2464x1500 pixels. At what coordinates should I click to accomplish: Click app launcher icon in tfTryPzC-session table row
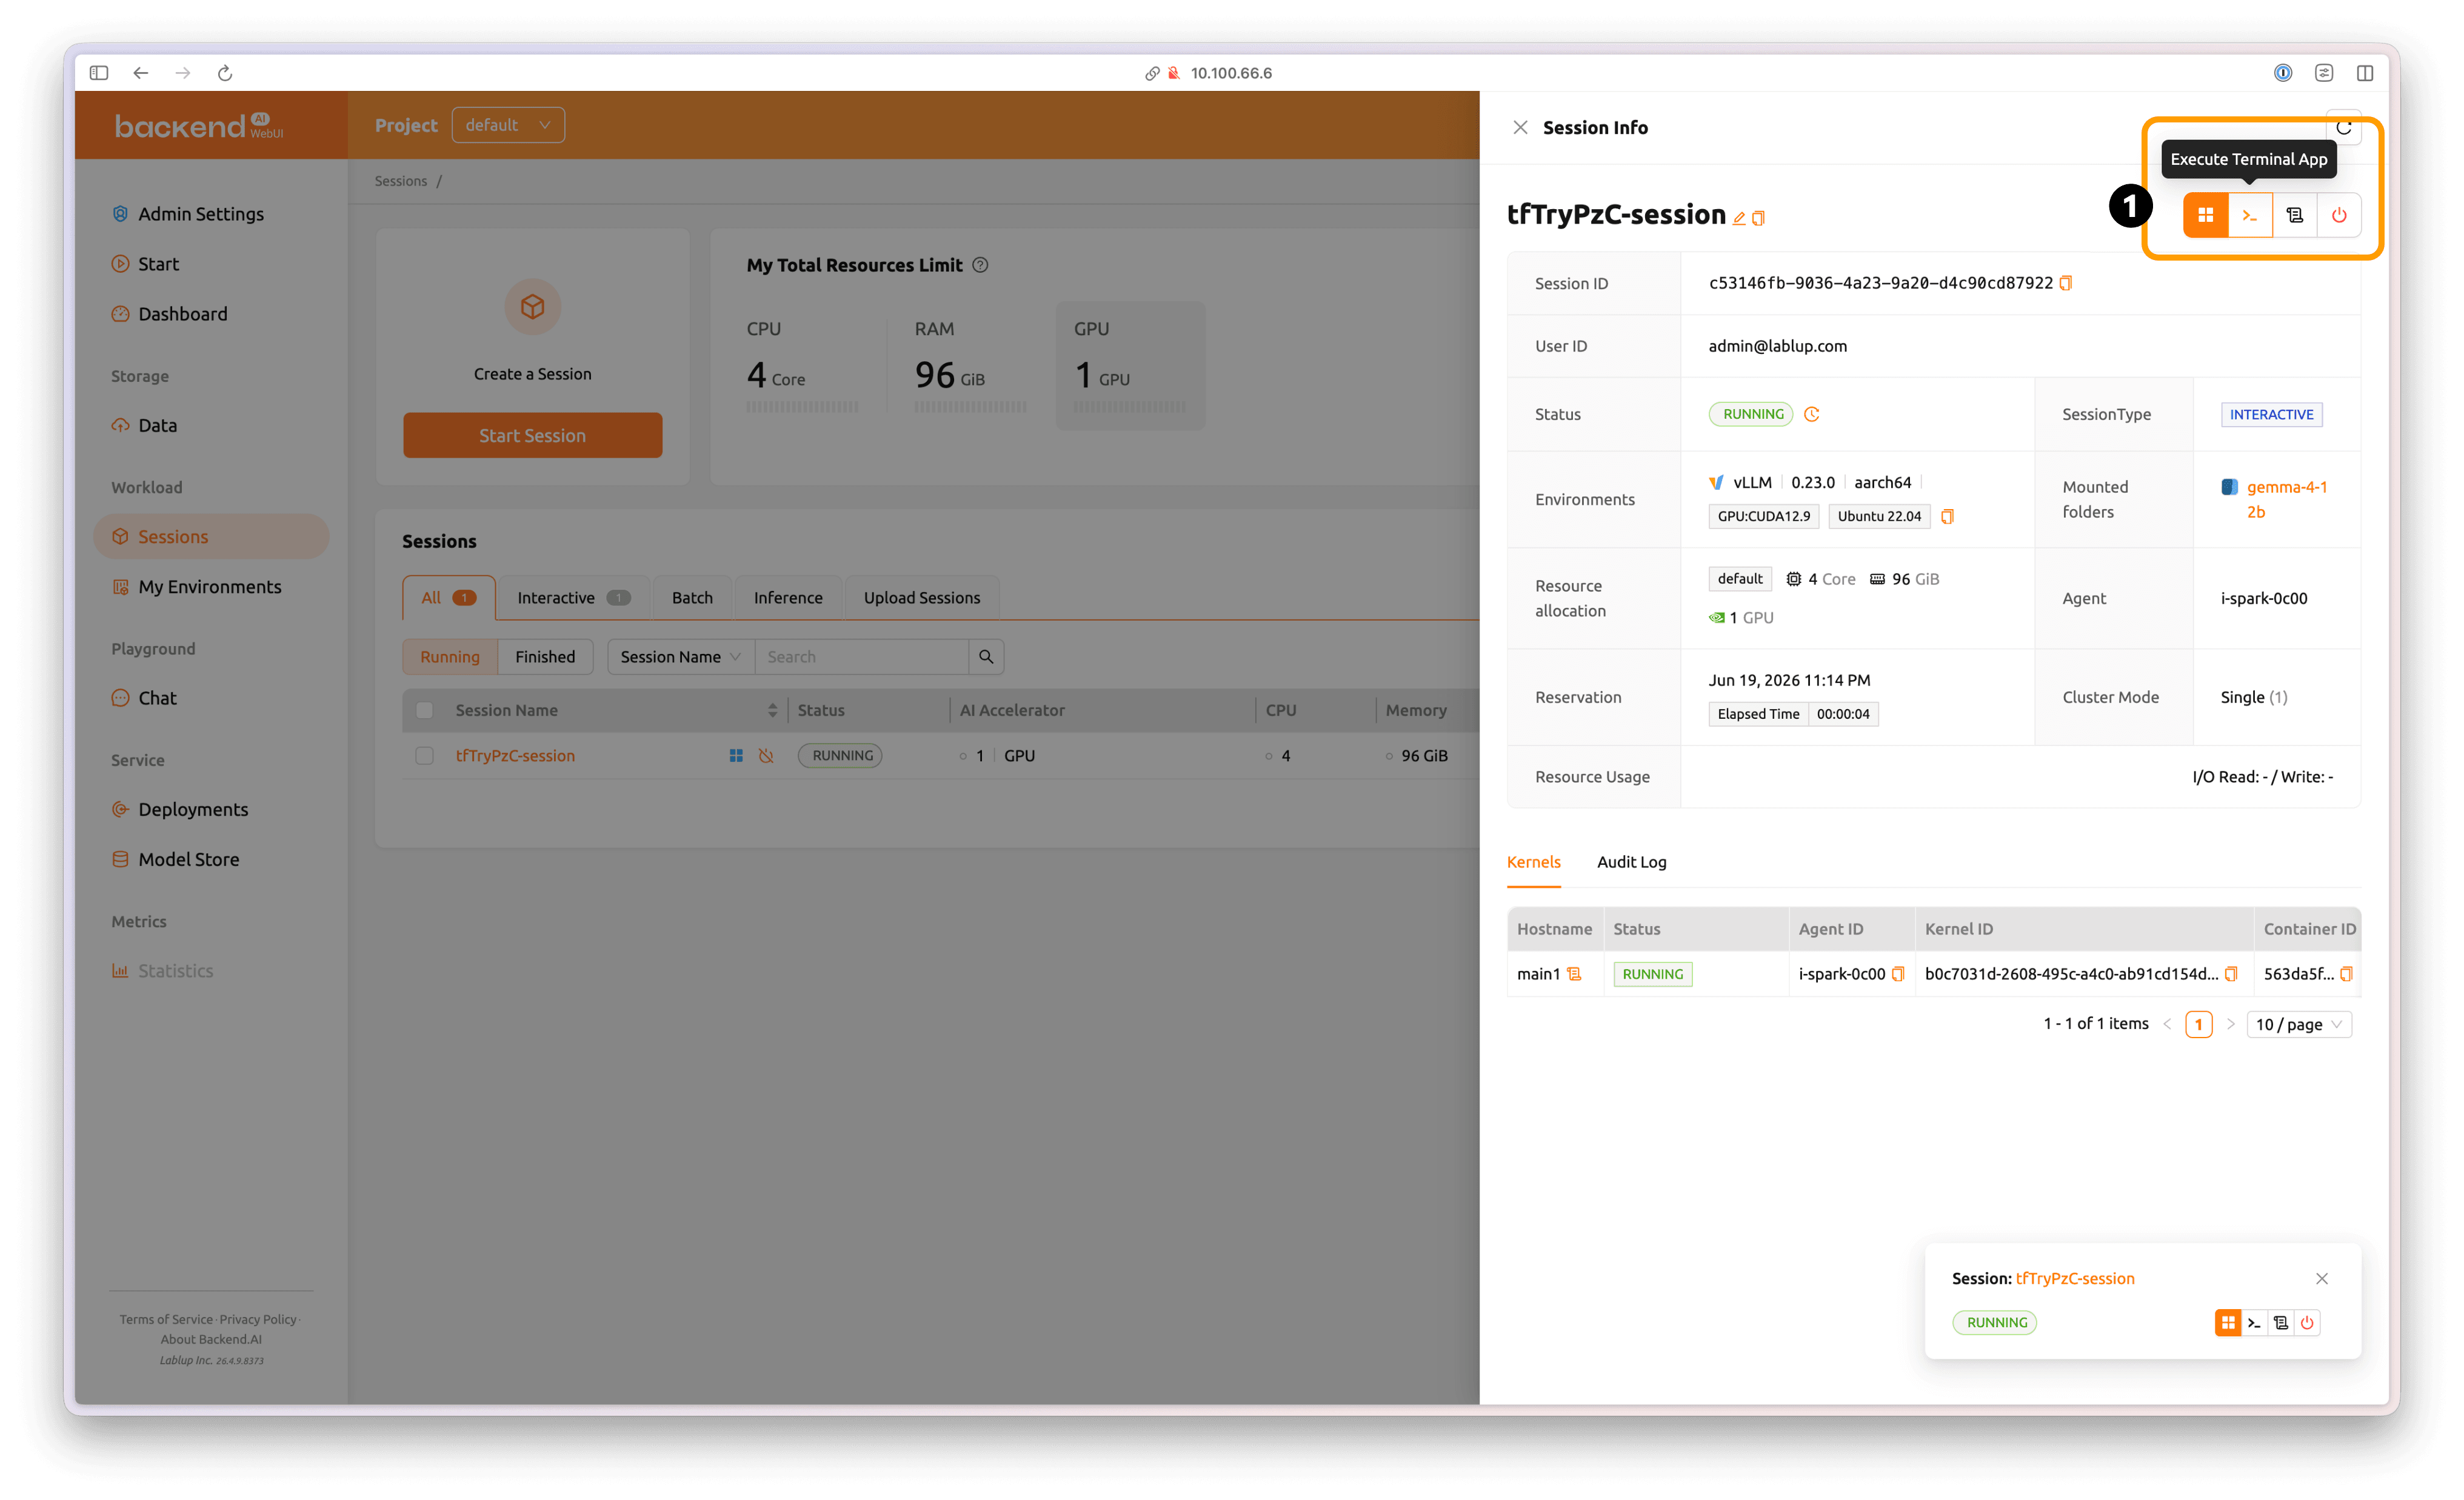[x=736, y=756]
